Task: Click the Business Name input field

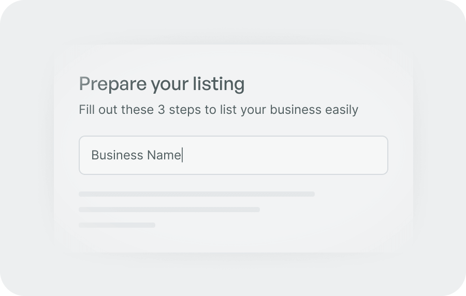Action: click(233, 155)
